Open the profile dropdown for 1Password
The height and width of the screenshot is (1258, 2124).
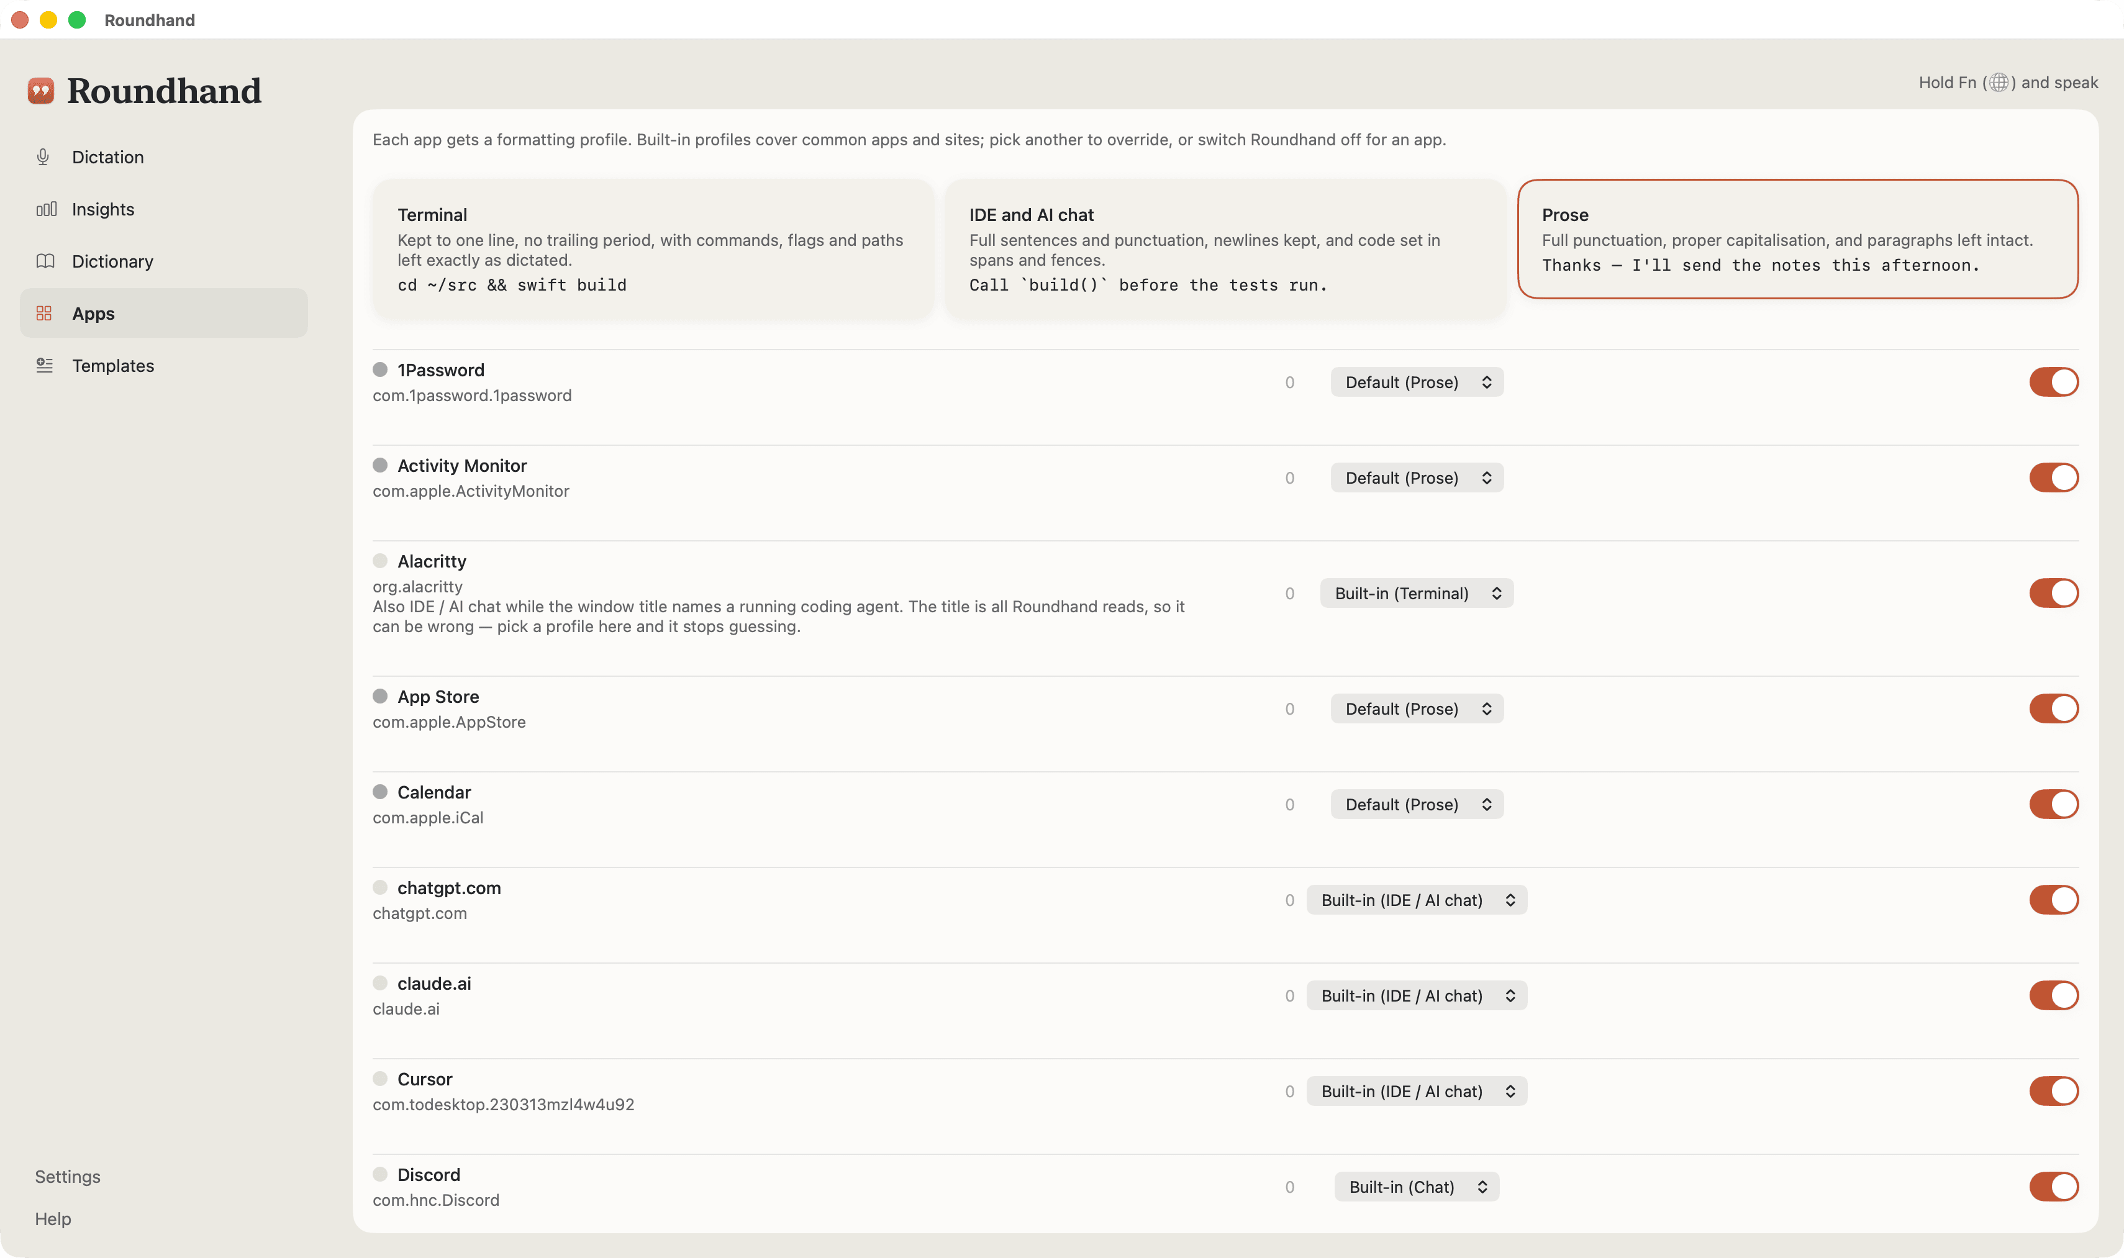1417,382
